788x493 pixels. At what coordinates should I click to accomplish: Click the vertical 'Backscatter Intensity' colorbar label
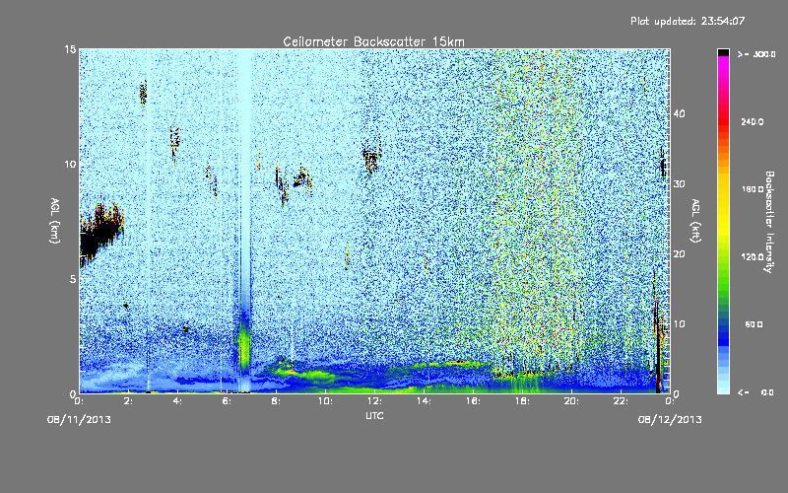[769, 222]
